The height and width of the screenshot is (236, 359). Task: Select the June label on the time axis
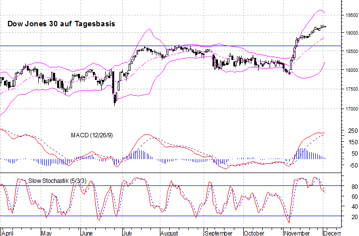(87, 233)
